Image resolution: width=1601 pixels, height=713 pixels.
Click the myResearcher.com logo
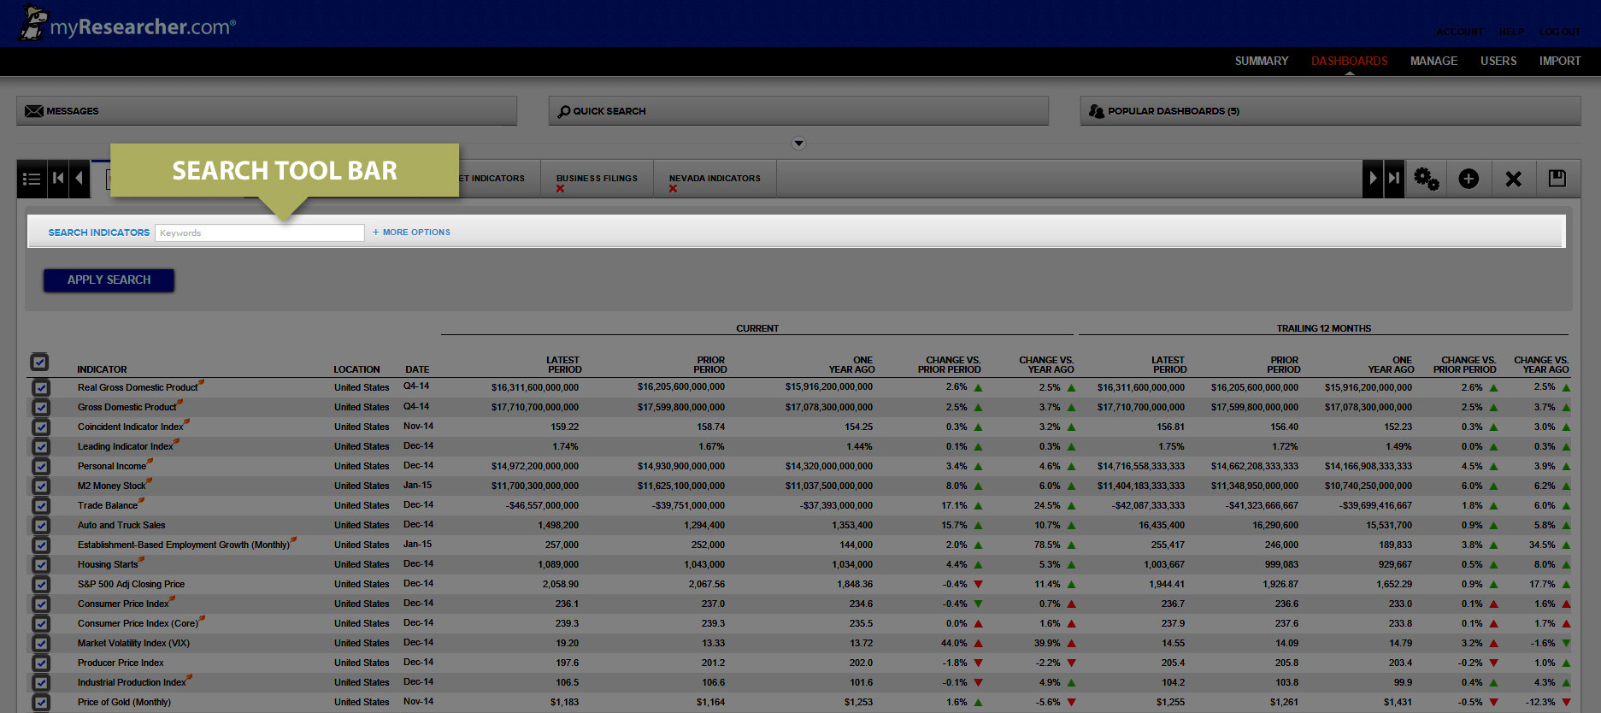[x=128, y=24]
